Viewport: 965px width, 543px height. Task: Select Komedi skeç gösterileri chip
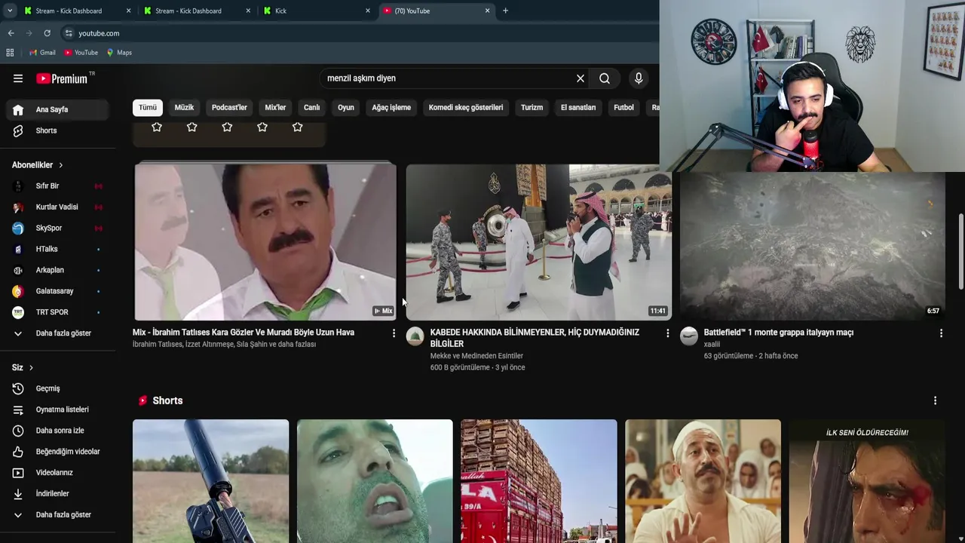(466, 107)
